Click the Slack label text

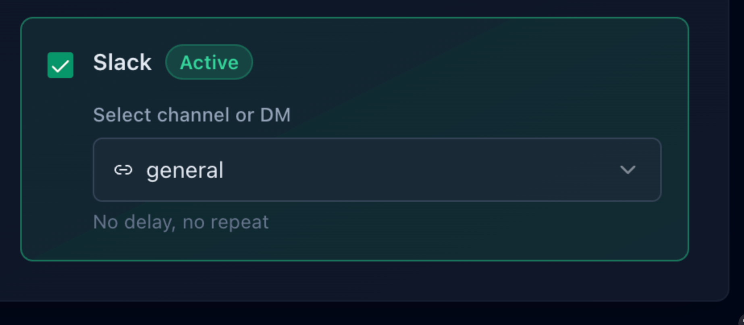(122, 62)
